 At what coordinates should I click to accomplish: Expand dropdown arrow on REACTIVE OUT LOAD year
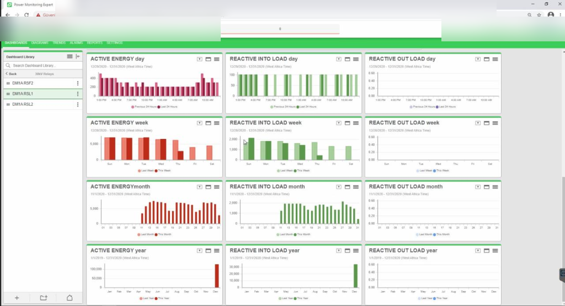click(x=478, y=250)
